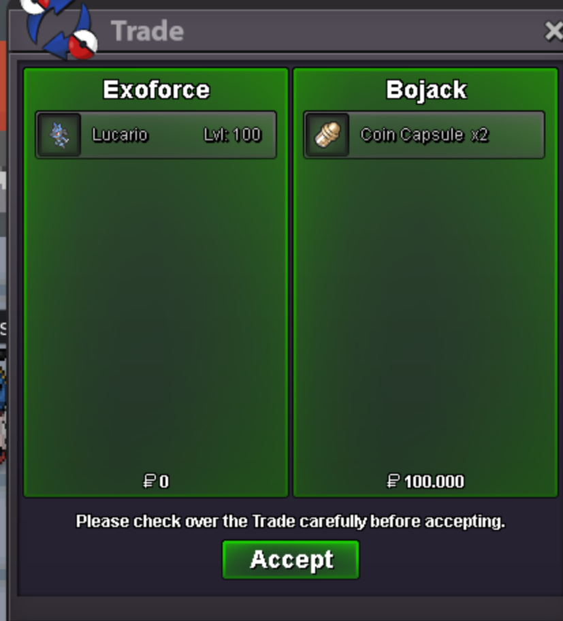Click the Pokedollar symbol beside 0
The width and height of the screenshot is (563, 621).
point(149,481)
